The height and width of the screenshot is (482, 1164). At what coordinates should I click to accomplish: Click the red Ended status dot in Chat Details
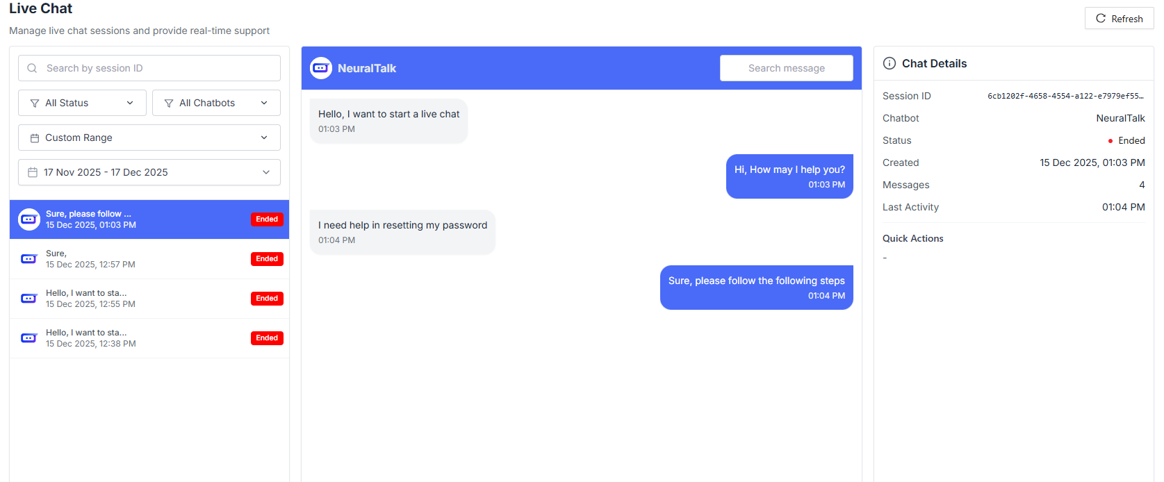point(1110,140)
